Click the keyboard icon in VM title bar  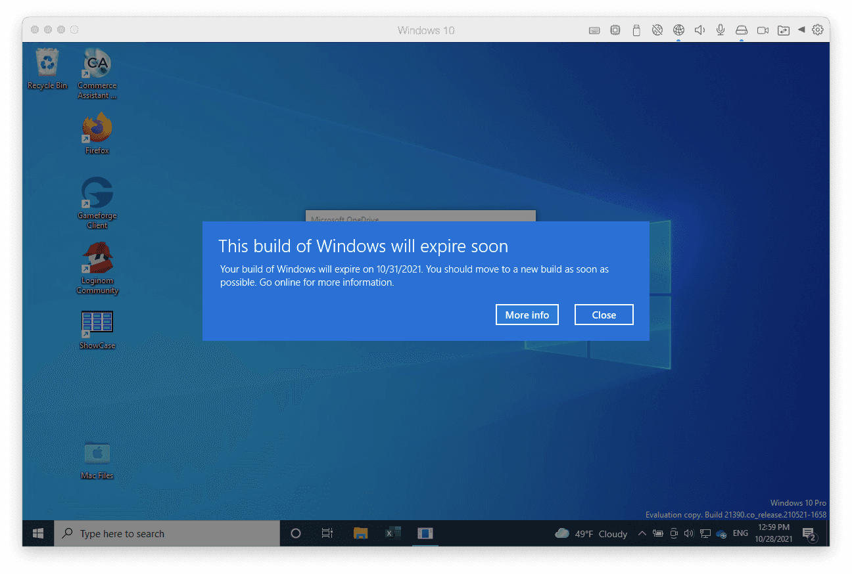[x=594, y=30]
